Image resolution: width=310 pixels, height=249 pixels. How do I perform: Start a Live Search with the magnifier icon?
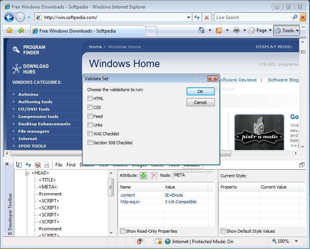295,17
